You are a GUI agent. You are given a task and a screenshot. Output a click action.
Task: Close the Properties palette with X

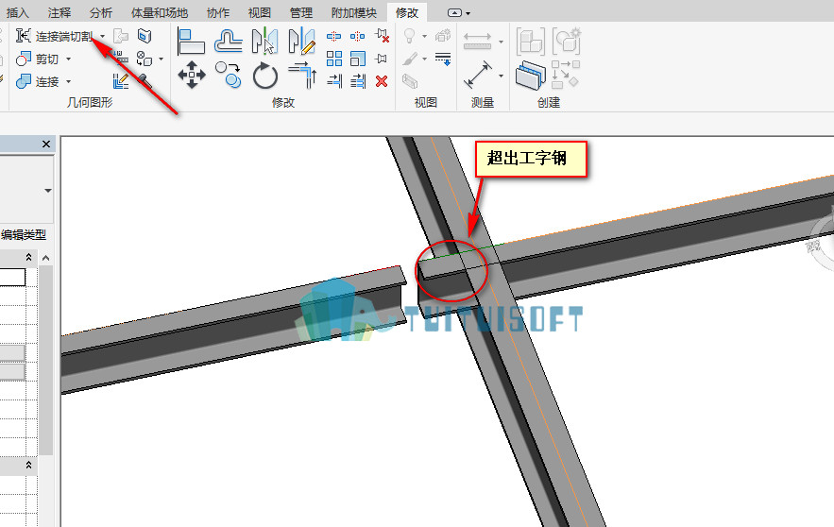coord(46,144)
